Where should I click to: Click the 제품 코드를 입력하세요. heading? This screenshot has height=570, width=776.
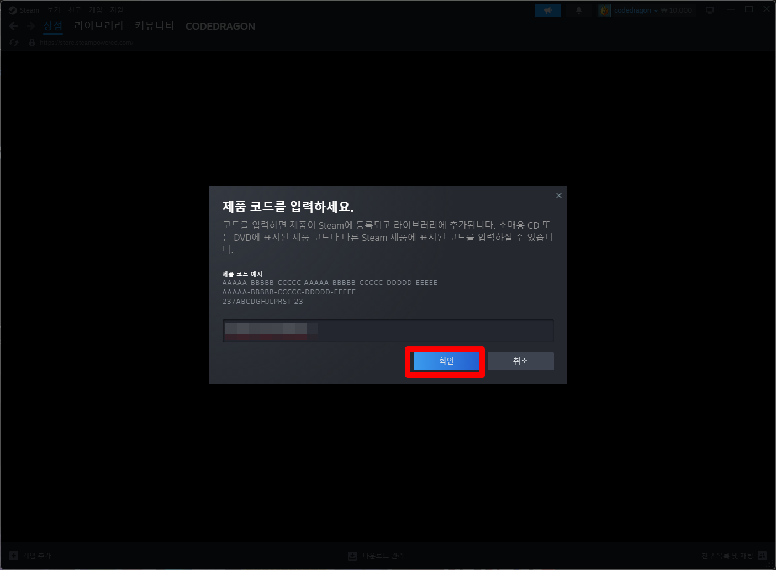[x=288, y=207]
